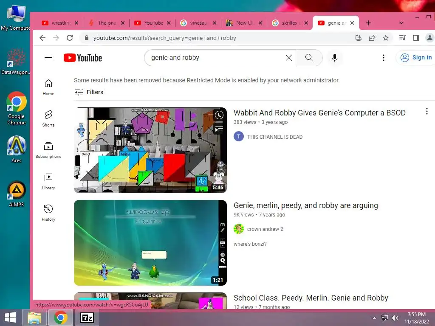This screenshot has width=435, height=326.
Task: Select DataWagon desktop shortcut
Action: point(16,61)
